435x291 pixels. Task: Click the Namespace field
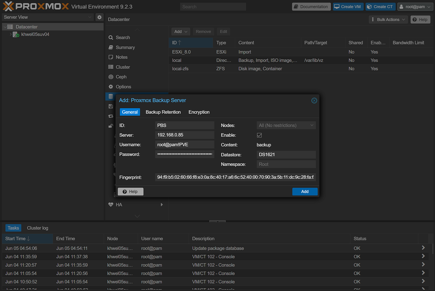pyautogui.click(x=286, y=164)
